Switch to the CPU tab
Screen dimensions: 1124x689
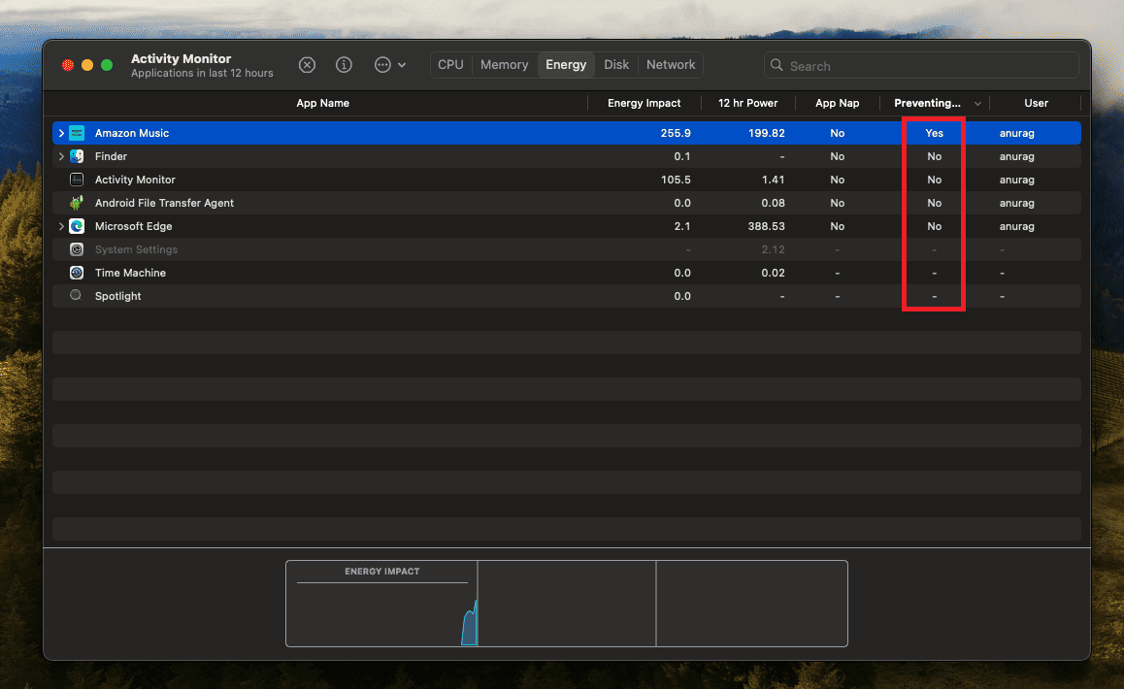pyautogui.click(x=451, y=64)
